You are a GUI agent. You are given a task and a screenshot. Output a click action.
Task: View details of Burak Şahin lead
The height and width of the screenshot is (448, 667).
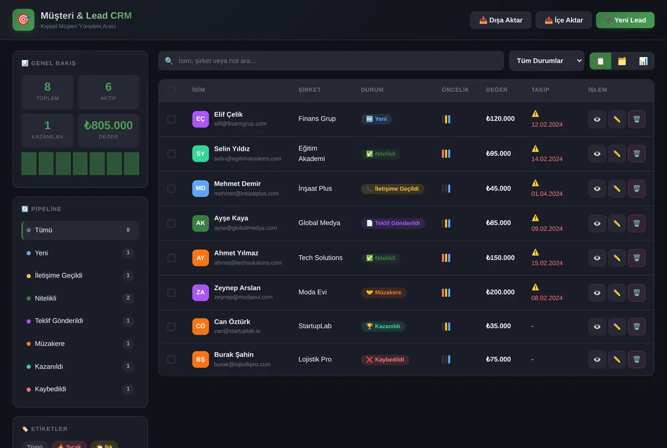[x=597, y=360]
